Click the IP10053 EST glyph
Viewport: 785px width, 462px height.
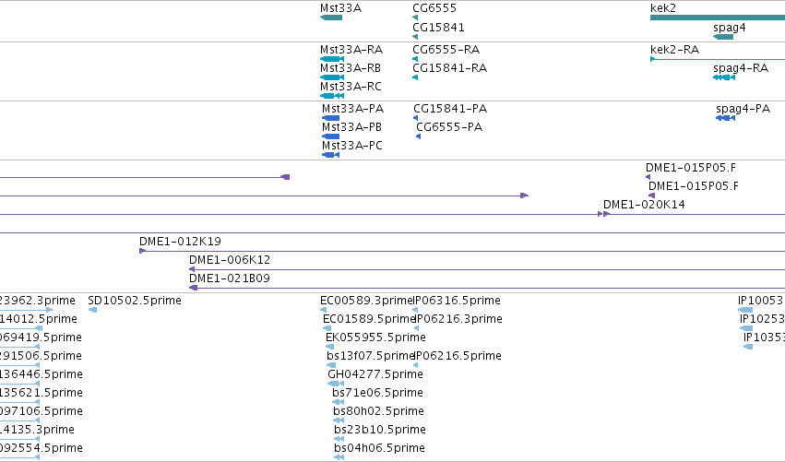tap(745, 311)
